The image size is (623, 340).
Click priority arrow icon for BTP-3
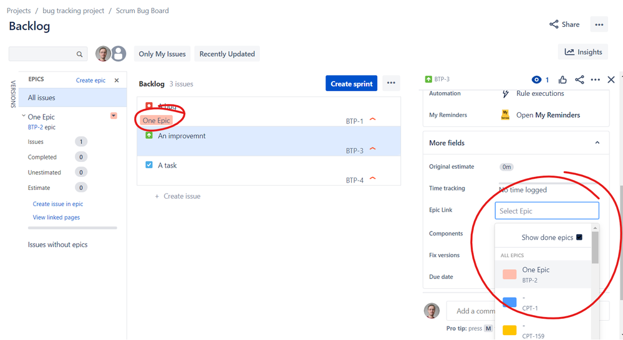point(373,149)
